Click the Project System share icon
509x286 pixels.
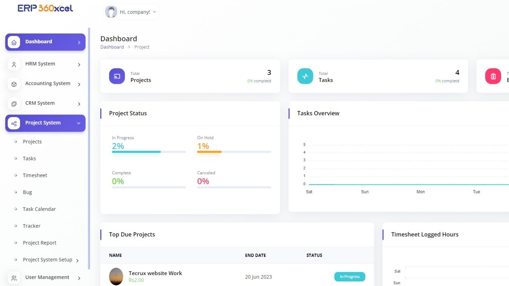click(14, 123)
